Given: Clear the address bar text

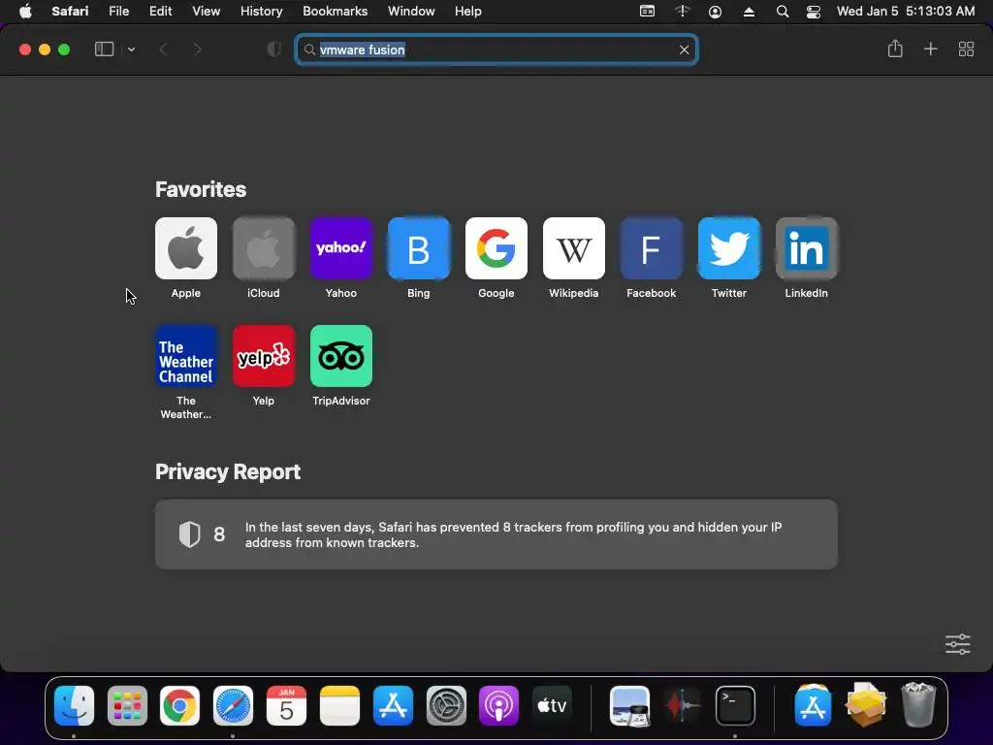Looking at the screenshot, I should tap(684, 49).
